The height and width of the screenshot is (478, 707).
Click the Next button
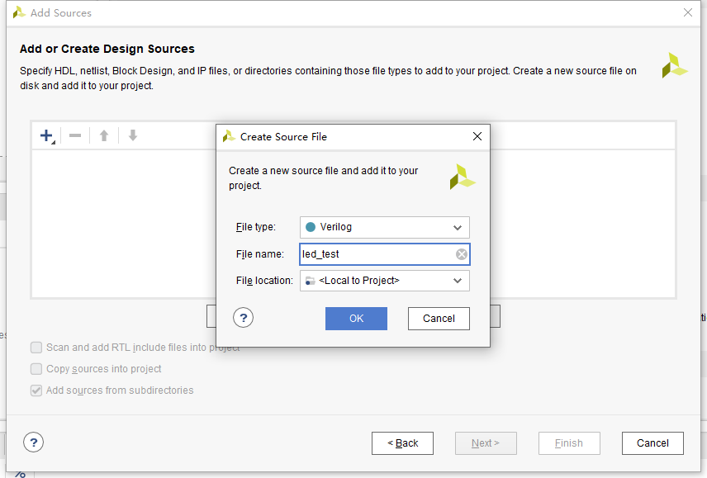(486, 443)
